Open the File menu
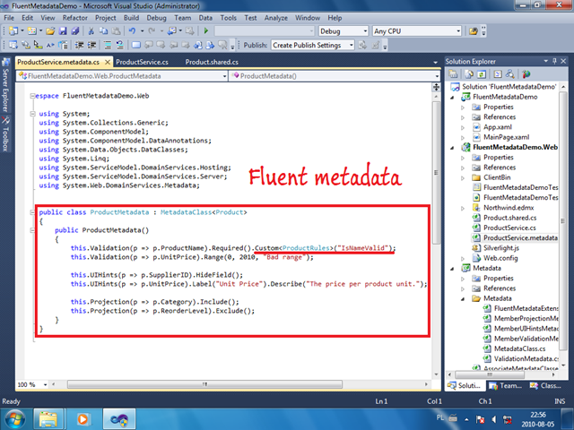Viewport: 574px width, 430px height. point(9,18)
